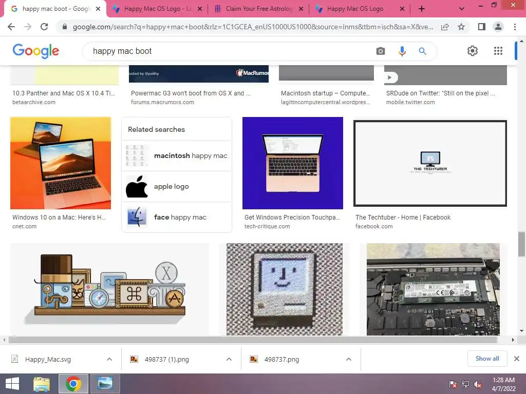Open the Chrome profile avatar
The image size is (526, 394).
498,27
